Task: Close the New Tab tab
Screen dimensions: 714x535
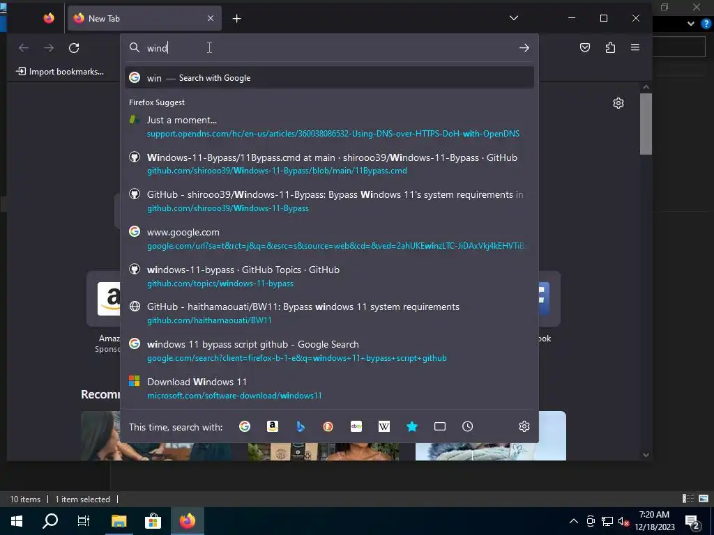Action: pos(211,18)
